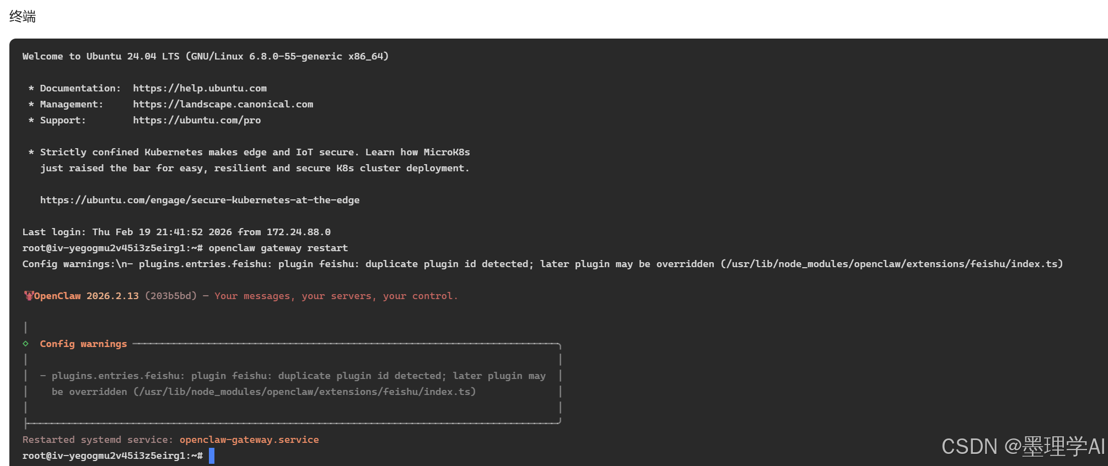Click the "OpenClaw 2026.2.13" version text
Screen dimensions: 1108x466
[x=87, y=296]
